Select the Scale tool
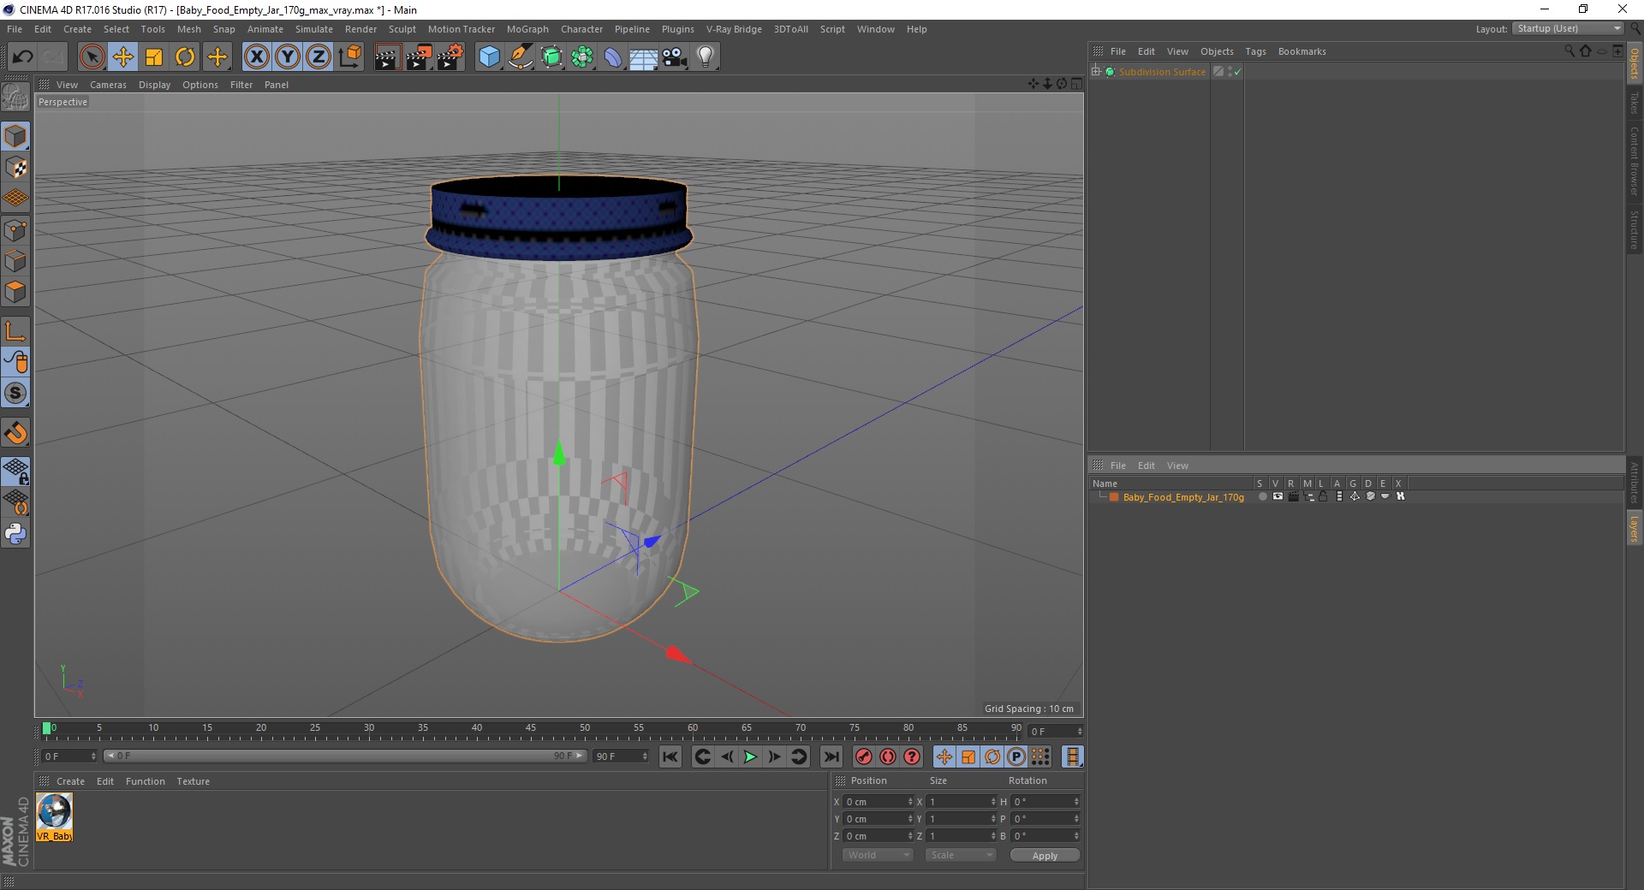This screenshot has width=1644, height=890. 154,57
